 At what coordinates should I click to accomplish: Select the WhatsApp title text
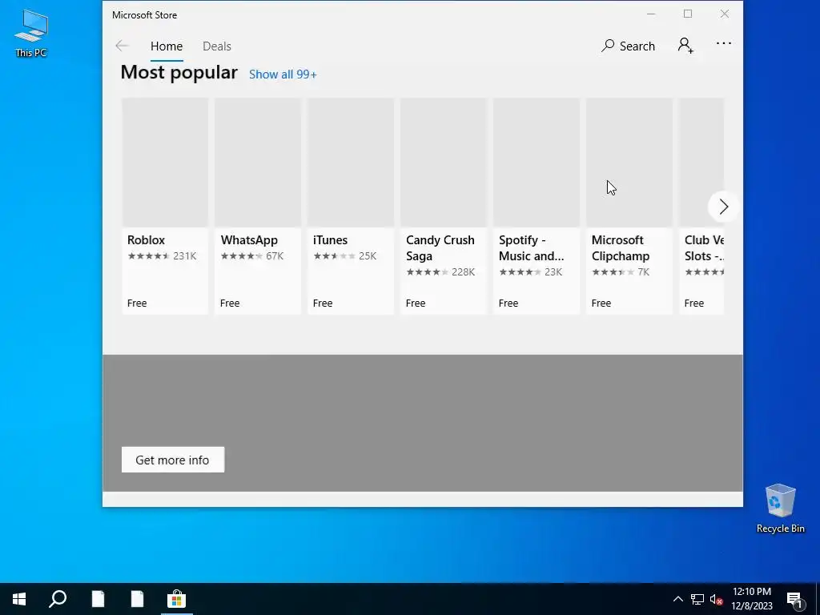tap(249, 240)
